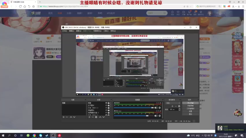Image resolution: width=246 pixels, height=138 pixels.
Task: Add a scene transition with plus icon
Action: click(x=172, y=106)
